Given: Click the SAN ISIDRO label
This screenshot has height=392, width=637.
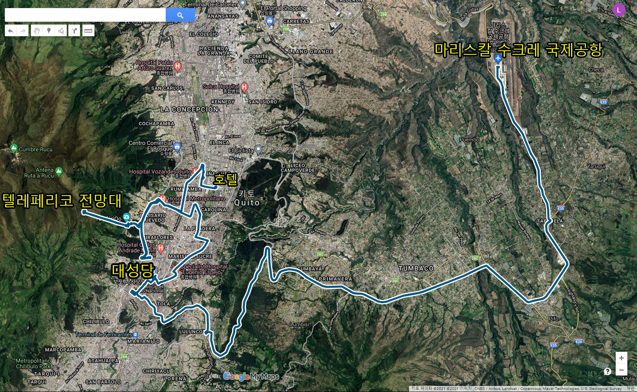Looking at the screenshot, I should 263,102.
